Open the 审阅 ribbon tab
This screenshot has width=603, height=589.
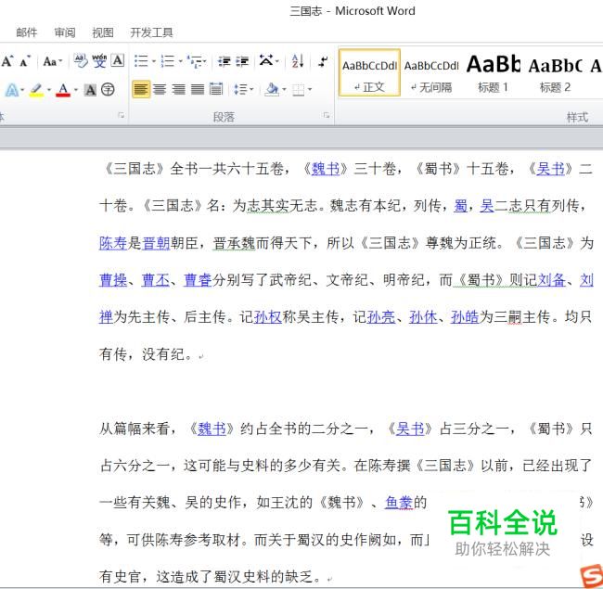pos(65,32)
